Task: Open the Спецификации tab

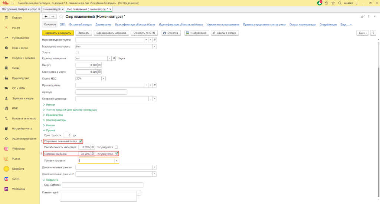Action: pos(328,24)
